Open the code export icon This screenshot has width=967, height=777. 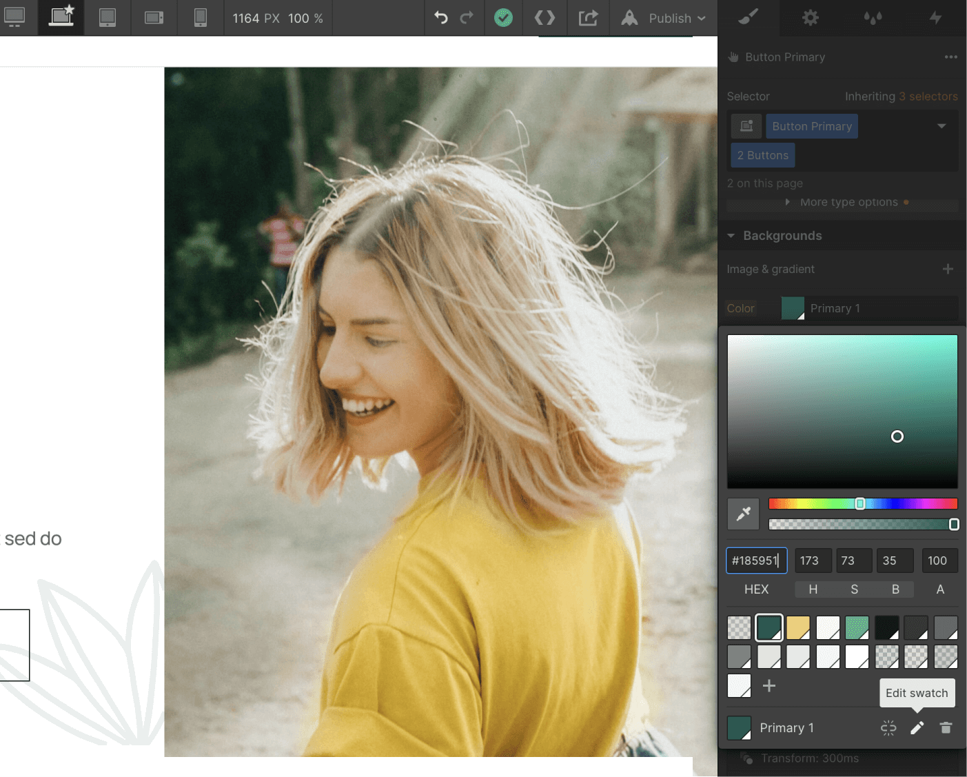[x=544, y=18]
